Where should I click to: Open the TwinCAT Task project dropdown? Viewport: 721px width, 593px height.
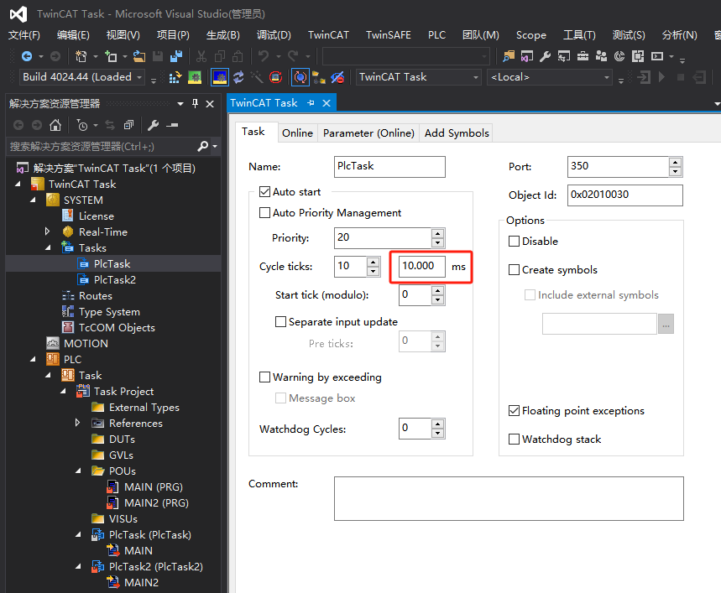(475, 77)
